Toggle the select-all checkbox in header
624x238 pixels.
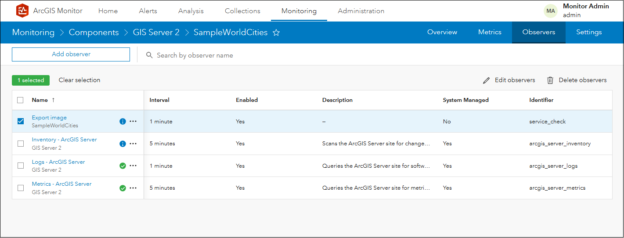[x=21, y=100]
